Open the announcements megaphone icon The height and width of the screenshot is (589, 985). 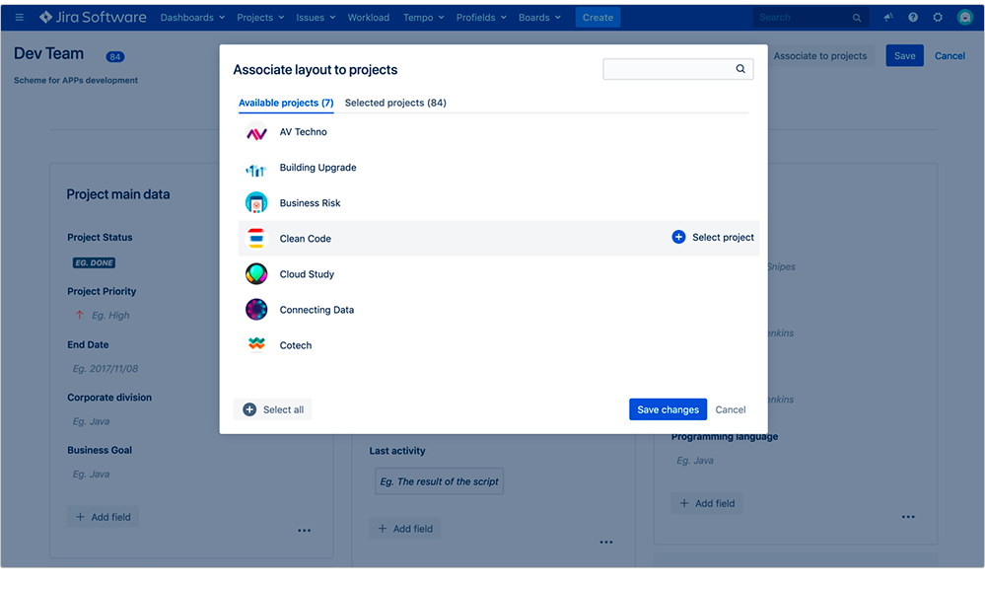(x=886, y=17)
